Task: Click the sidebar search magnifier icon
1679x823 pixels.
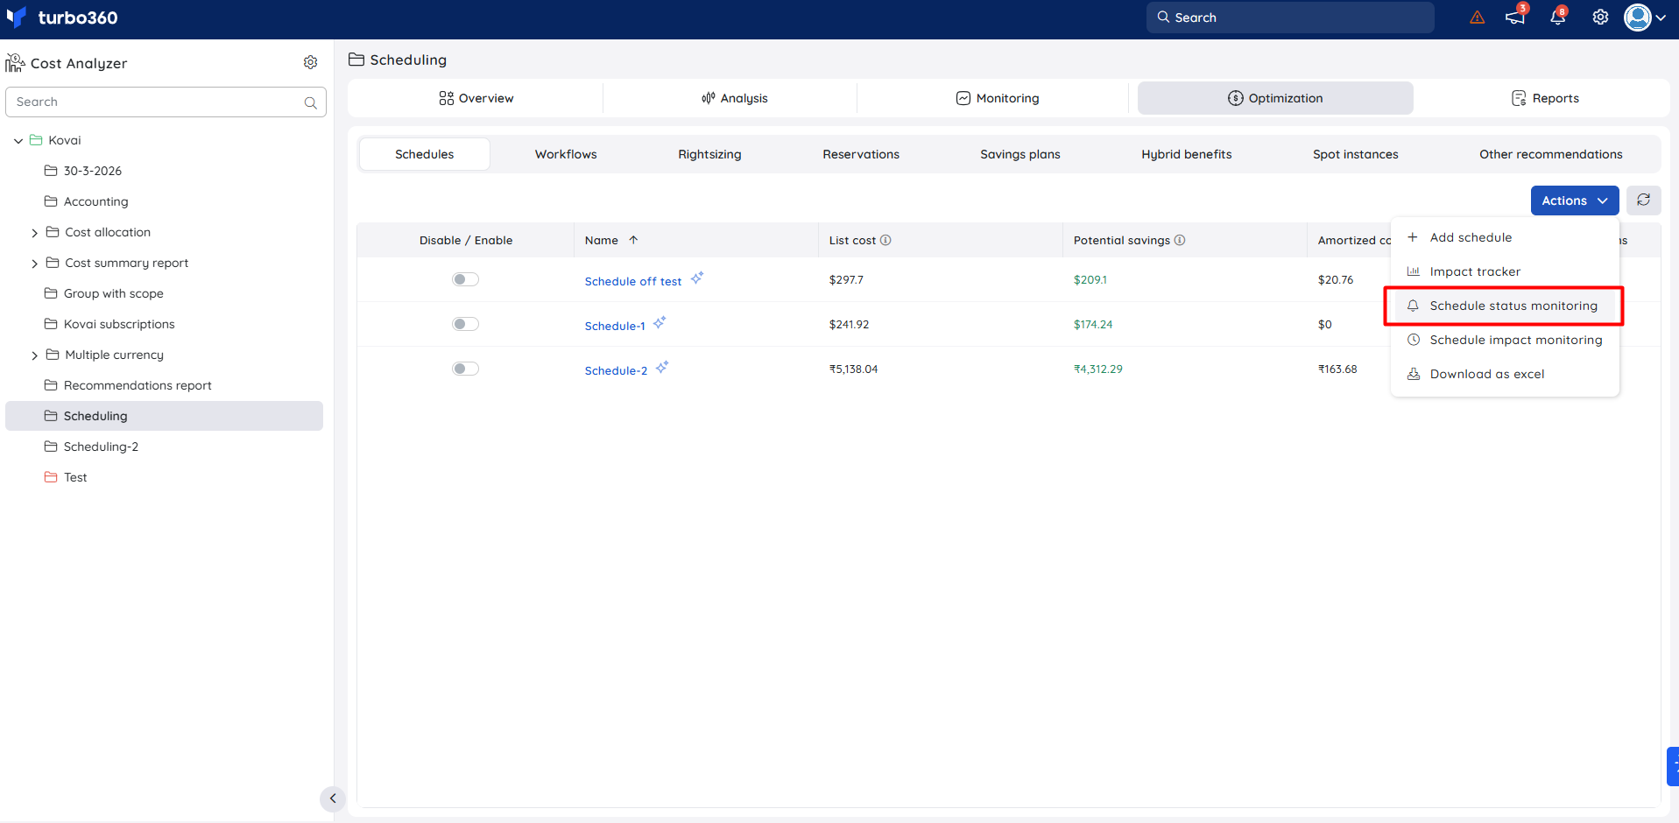Action: coord(310,102)
